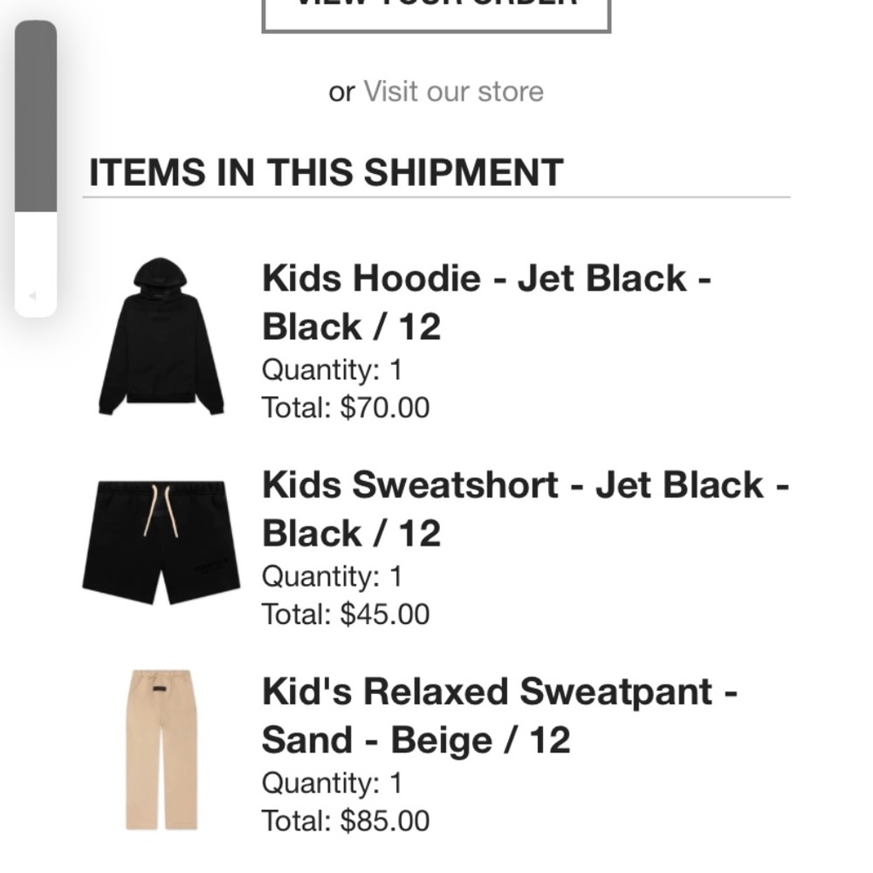
Task: Click the scrollbar track below the handle
Action: pyautogui.click(x=32, y=253)
